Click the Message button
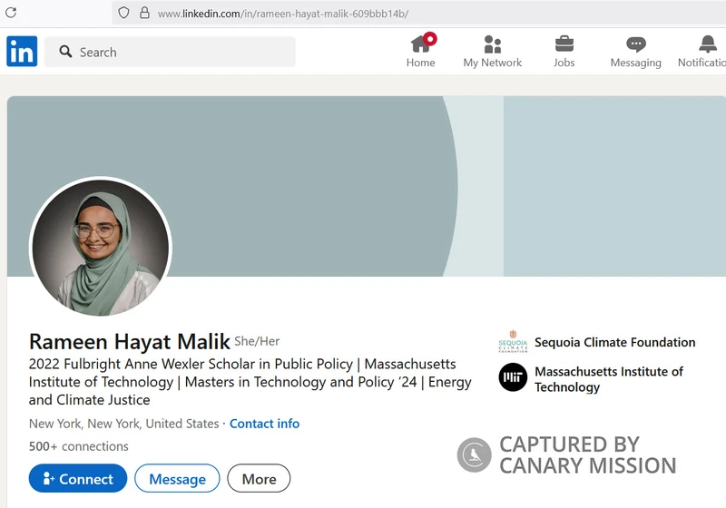The width and height of the screenshot is (726, 508). pos(177,478)
